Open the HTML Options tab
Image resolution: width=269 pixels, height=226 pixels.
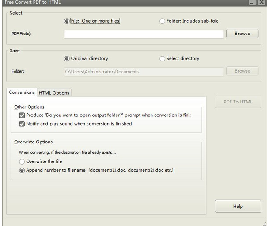coord(54,93)
